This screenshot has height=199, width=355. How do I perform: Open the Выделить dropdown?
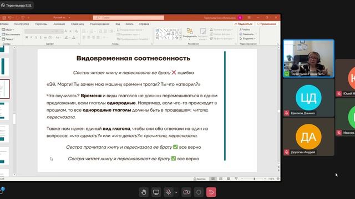pos(247,39)
